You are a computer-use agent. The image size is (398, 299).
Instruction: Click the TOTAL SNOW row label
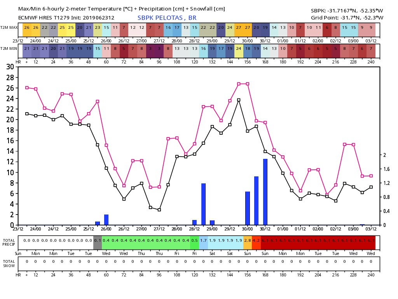(x=9, y=264)
